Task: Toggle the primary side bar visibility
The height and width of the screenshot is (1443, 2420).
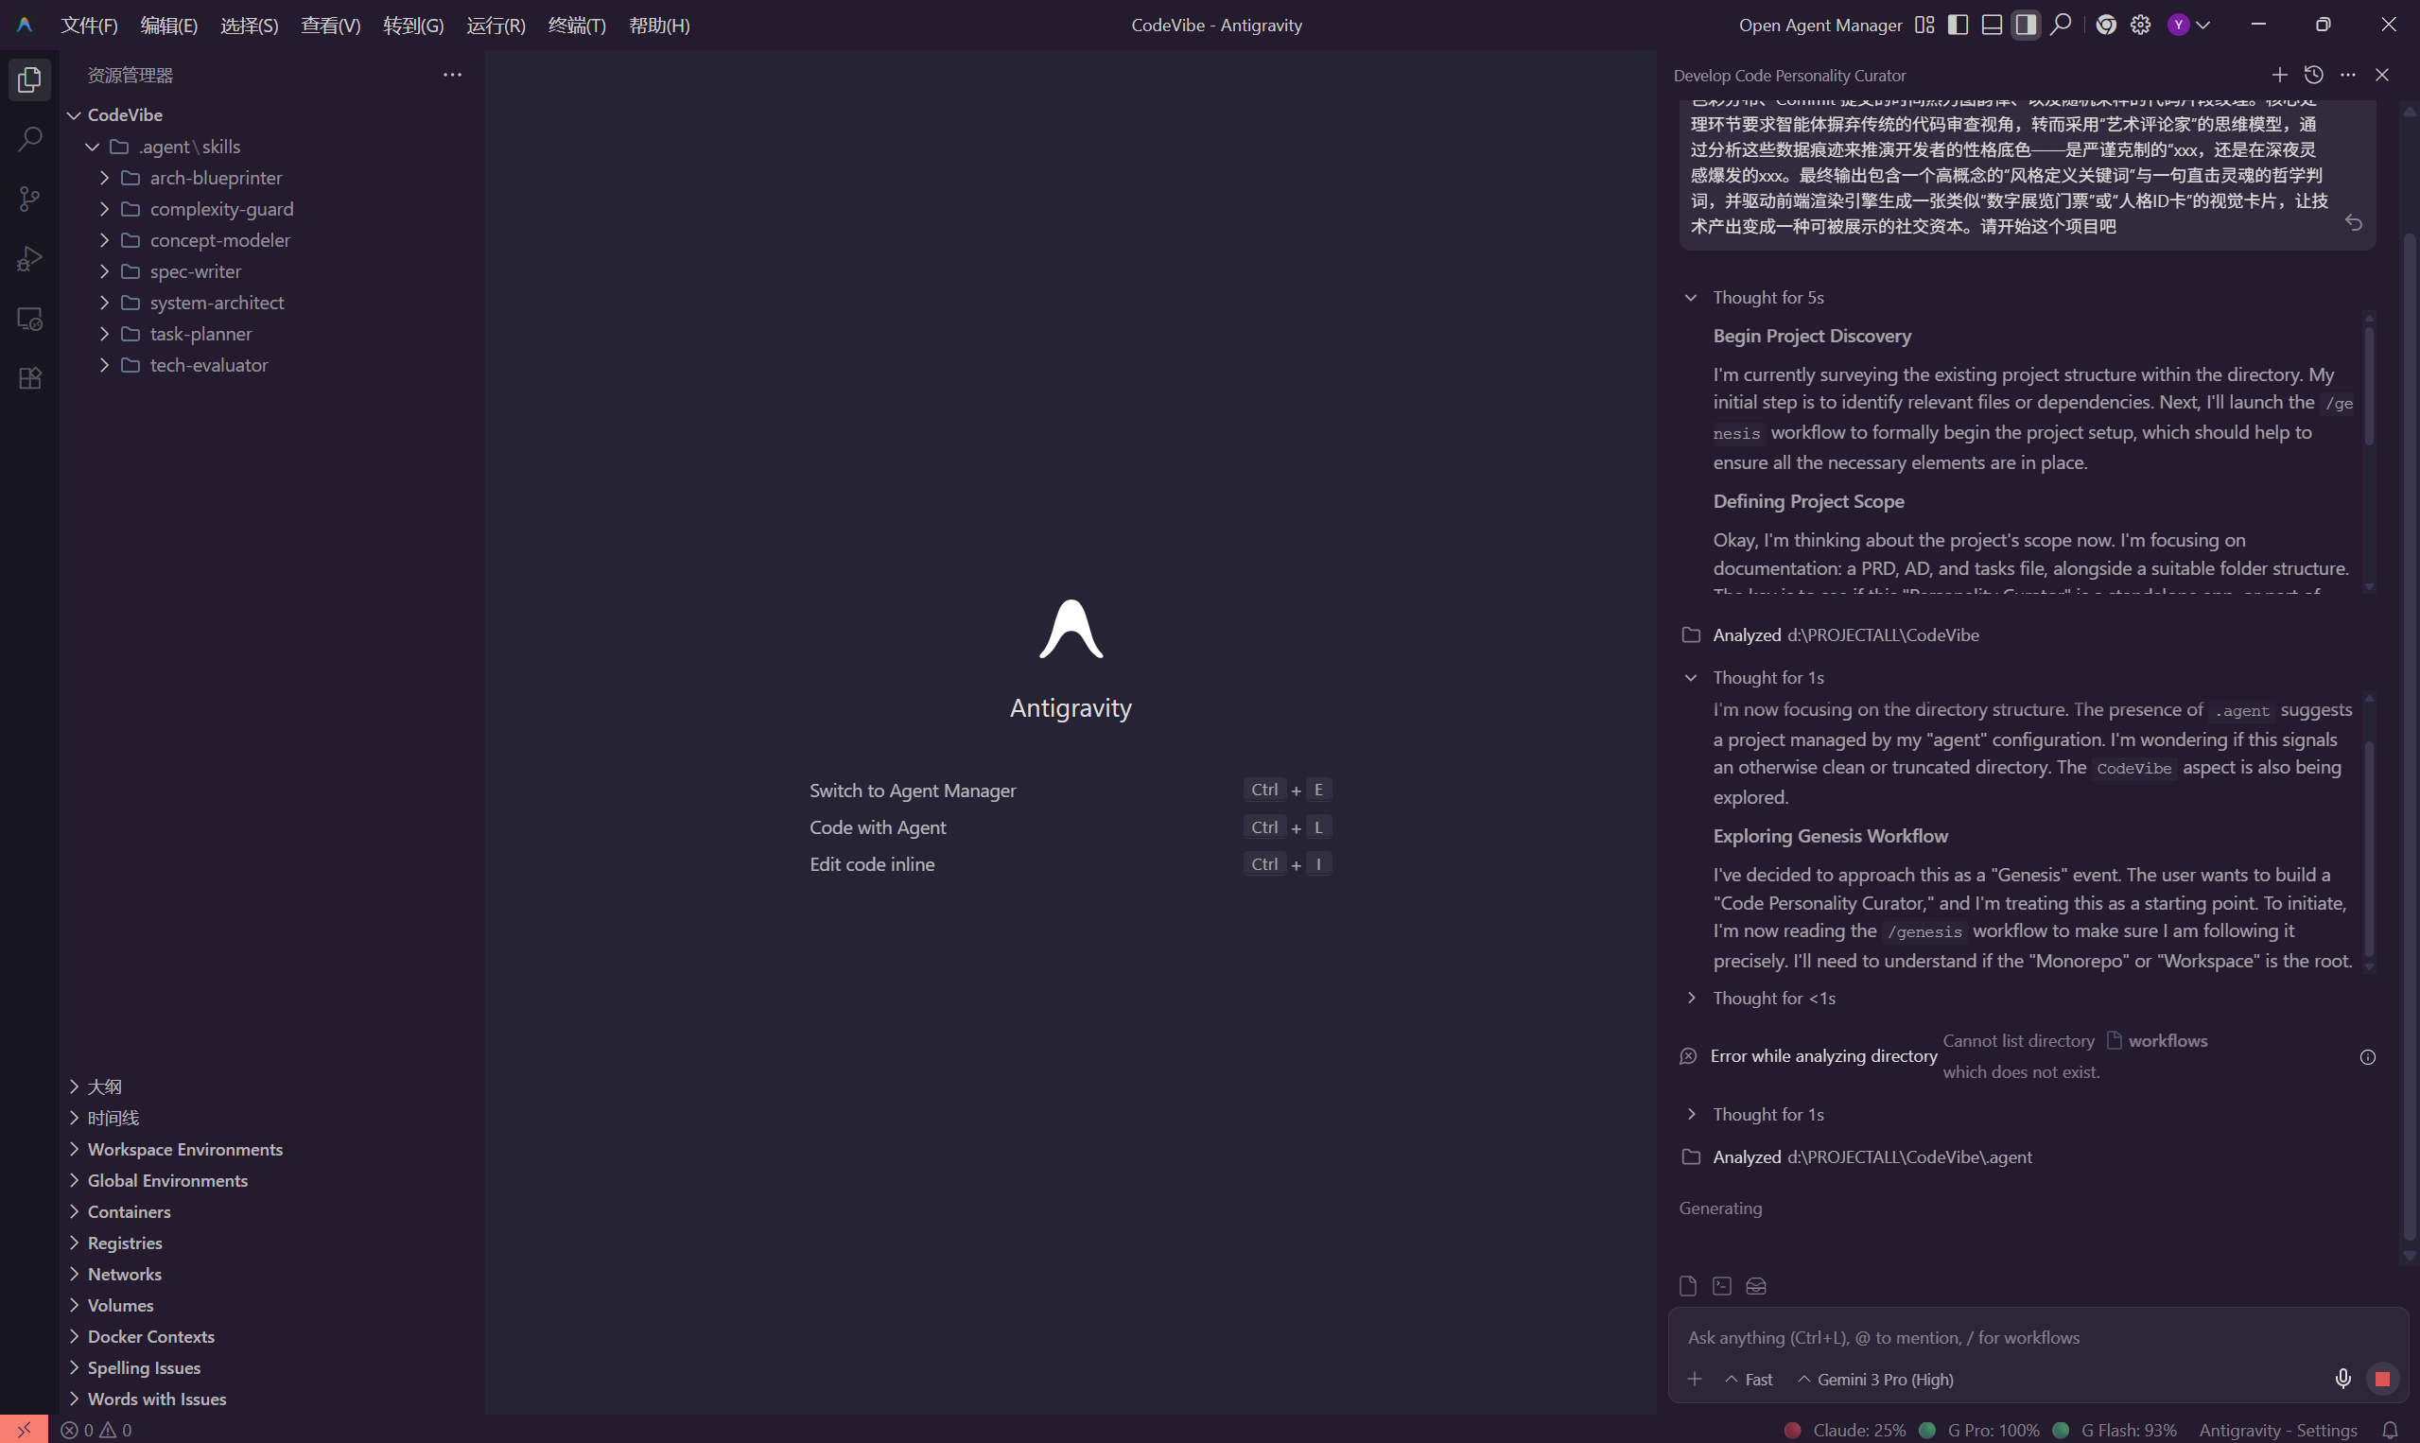Action: point(1958,26)
